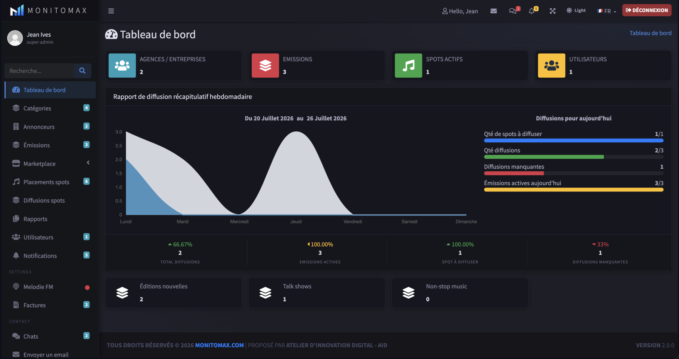Open Utilisateurs in the sidebar

click(x=50, y=237)
